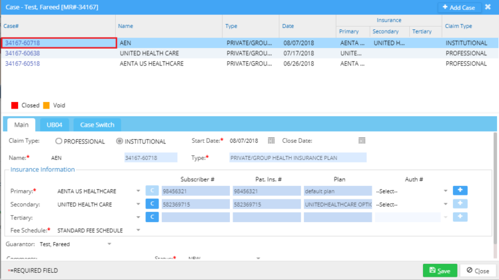Save the case
499x280 pixels.
pos(440,271)
